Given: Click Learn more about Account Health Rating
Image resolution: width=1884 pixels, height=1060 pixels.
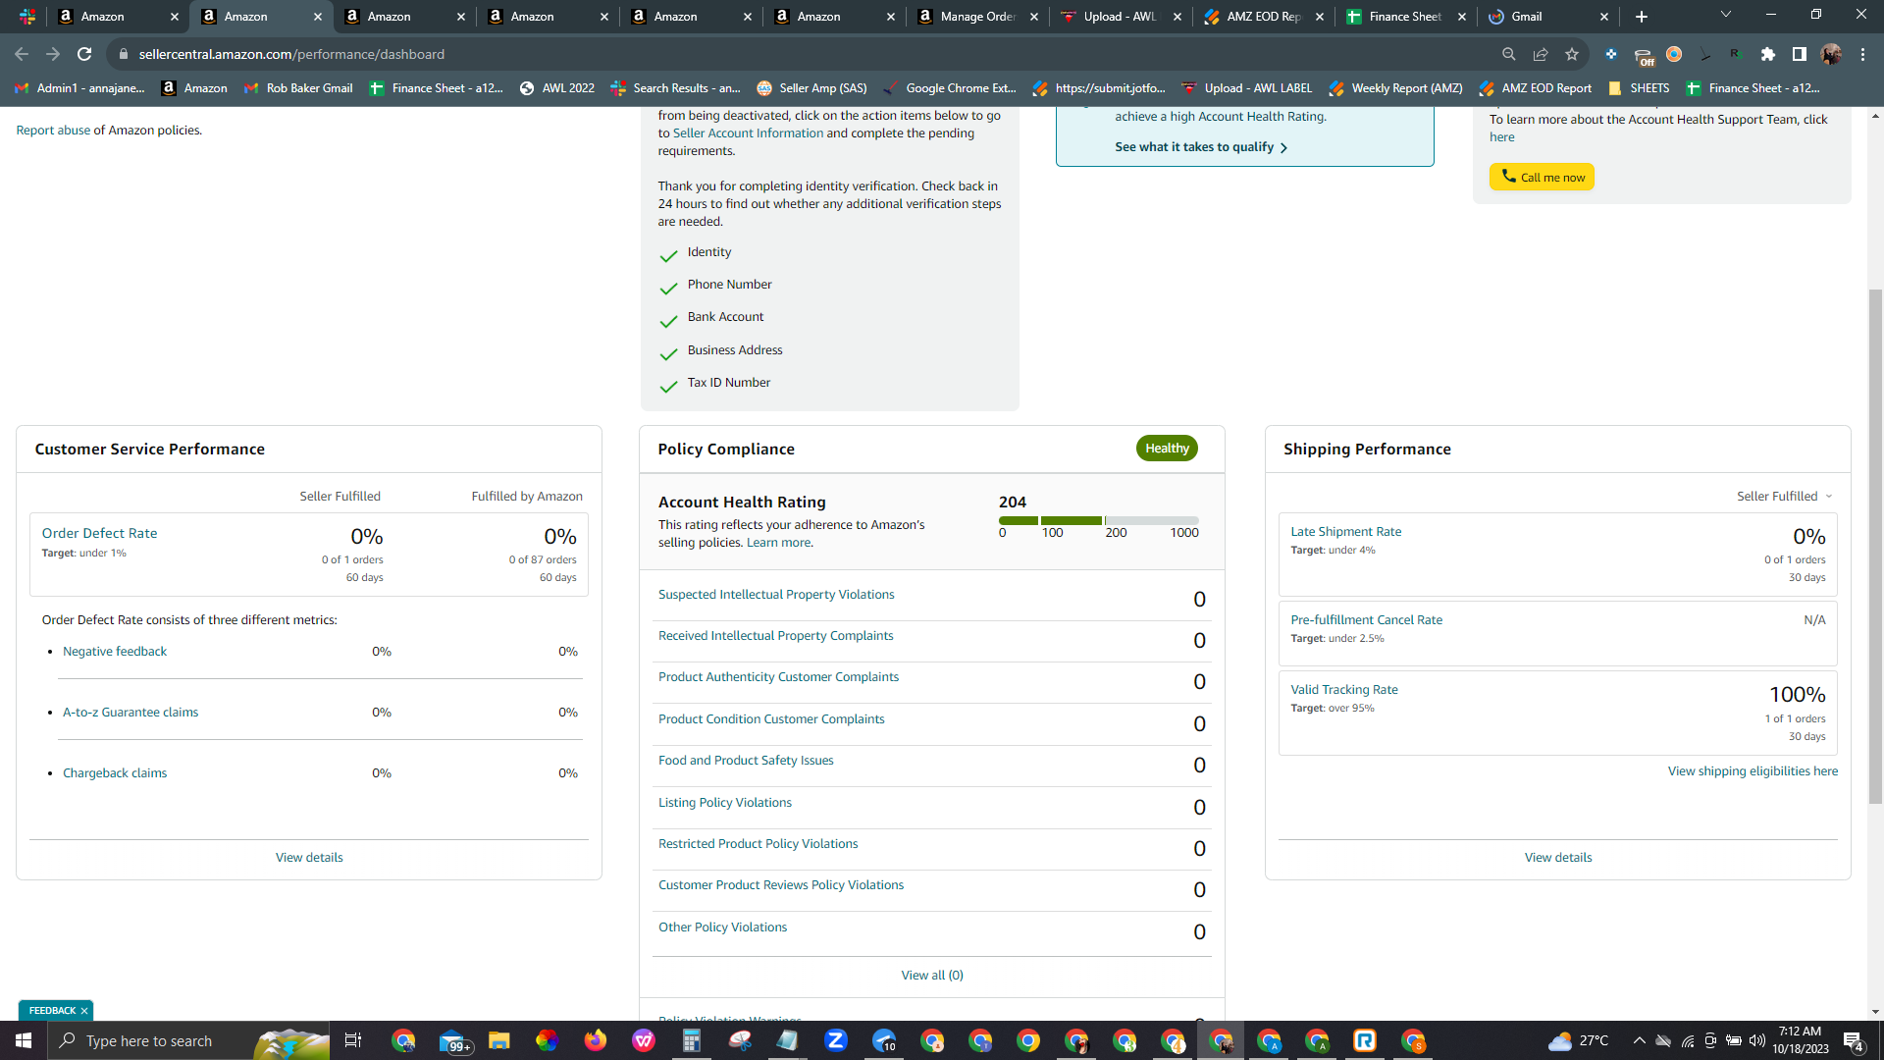Looking at the screenshot, I should [x=779, y=543].
